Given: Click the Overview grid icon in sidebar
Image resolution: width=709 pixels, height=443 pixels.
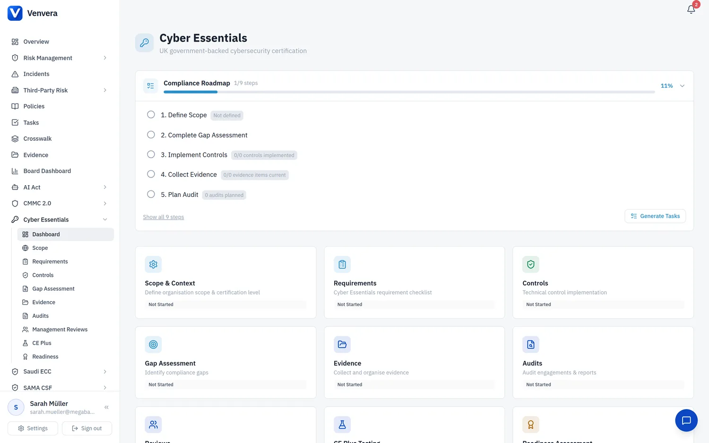Looking at the screenshot, I should pos(15,42).
